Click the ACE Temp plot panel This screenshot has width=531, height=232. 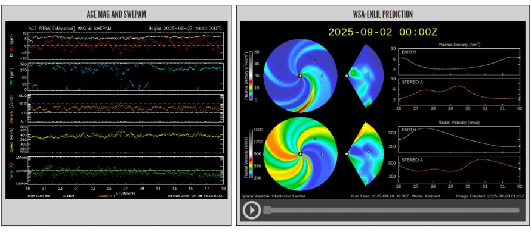(x=125, y=171)
